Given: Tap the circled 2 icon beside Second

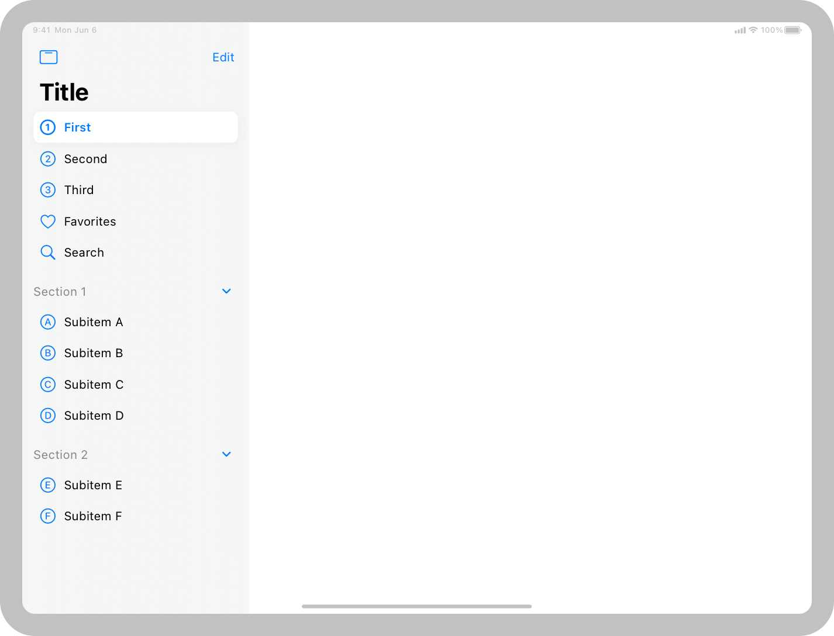Looking at the screenshot, I should (x=48, y=158).
